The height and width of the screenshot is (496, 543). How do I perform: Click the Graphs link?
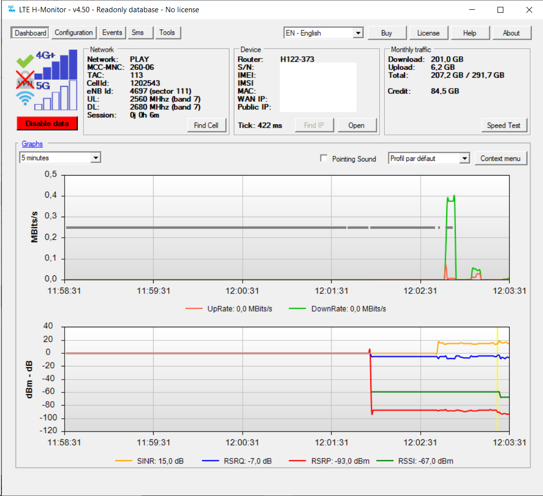(x=32, y=144)
